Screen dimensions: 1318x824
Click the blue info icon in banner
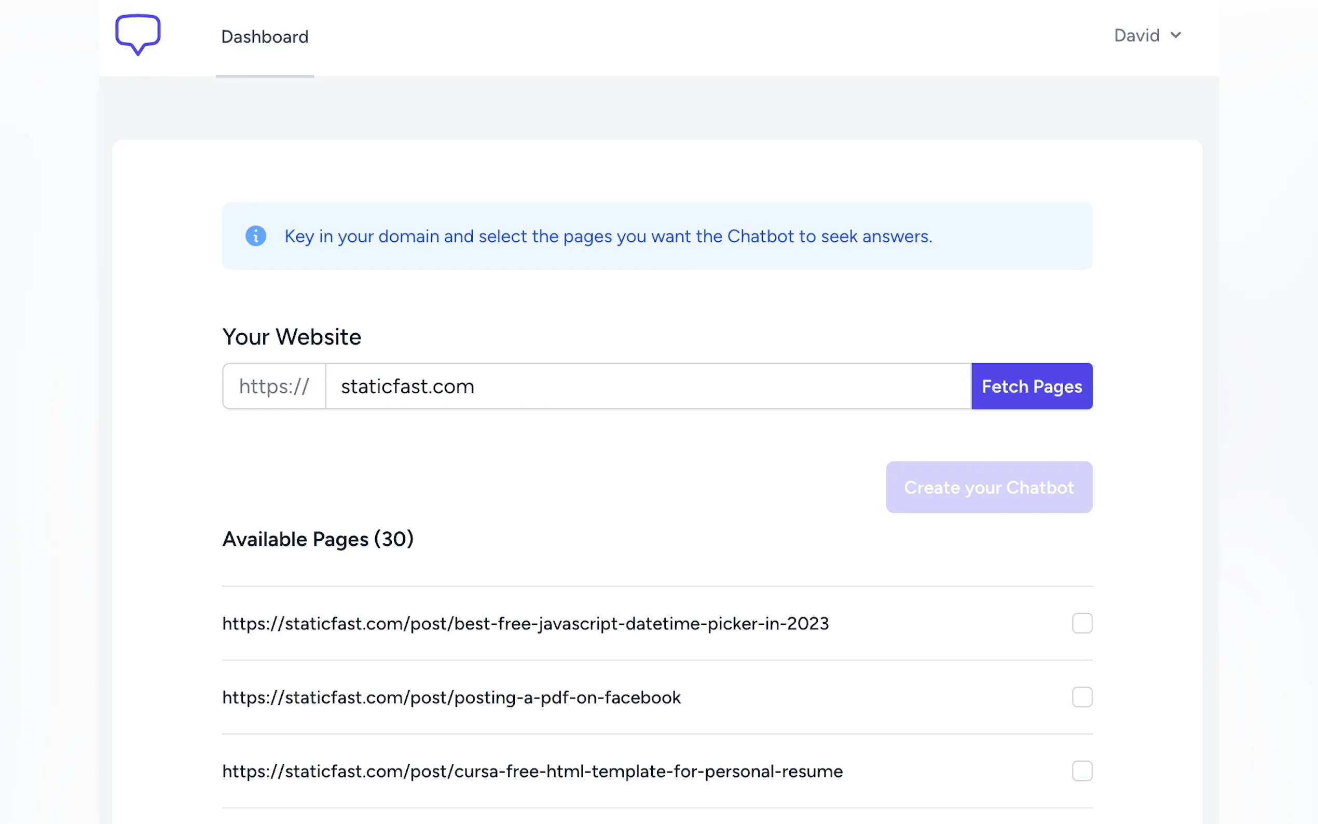point(255,236)
